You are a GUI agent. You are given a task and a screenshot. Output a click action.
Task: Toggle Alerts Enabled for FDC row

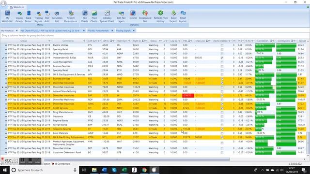pos(222,79)
